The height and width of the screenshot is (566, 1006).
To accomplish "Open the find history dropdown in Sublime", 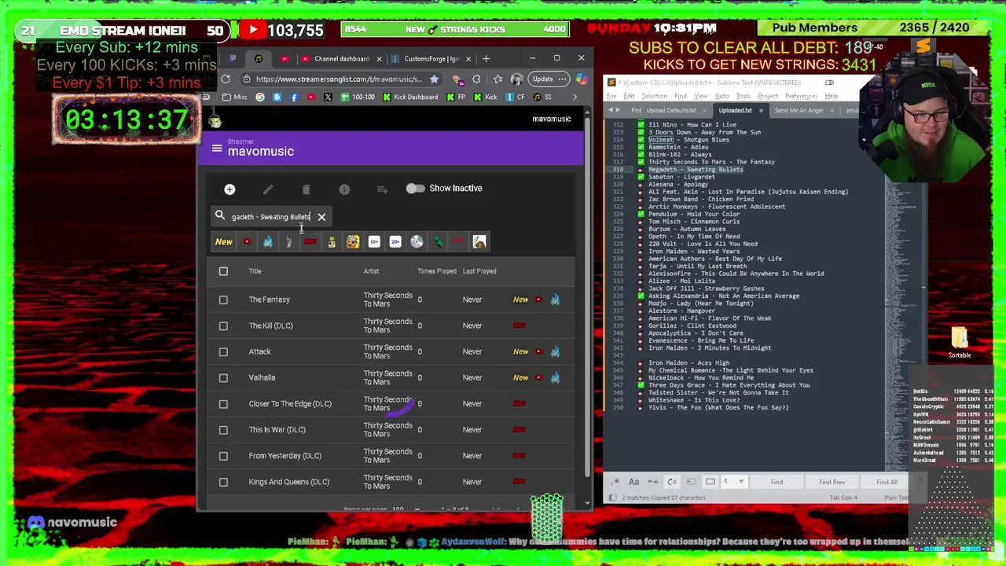I will (x=740, y=482).
